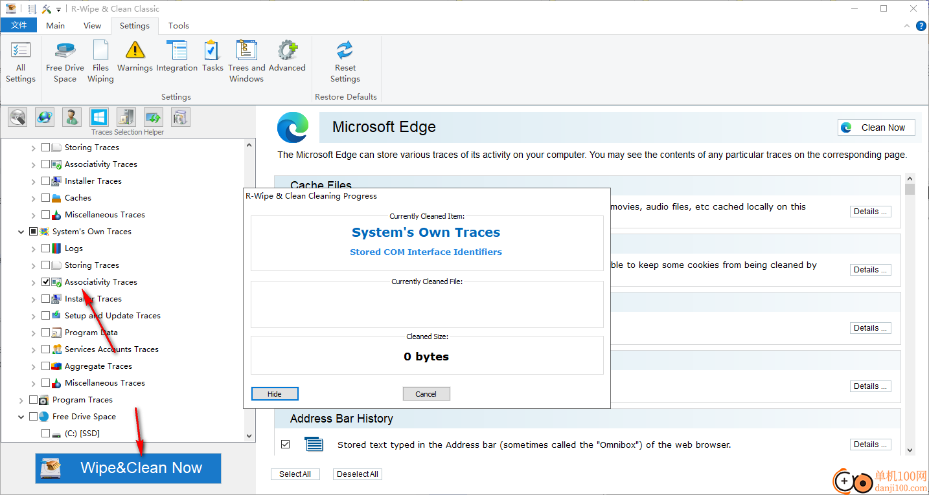
Task: Open Free Drive Space settings
Action: [65, 62]
